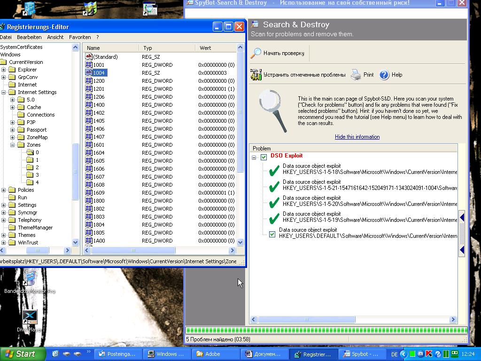481x361 pixels.
Task: Expand the ZoneMap registry key
Action: point(13,137)
